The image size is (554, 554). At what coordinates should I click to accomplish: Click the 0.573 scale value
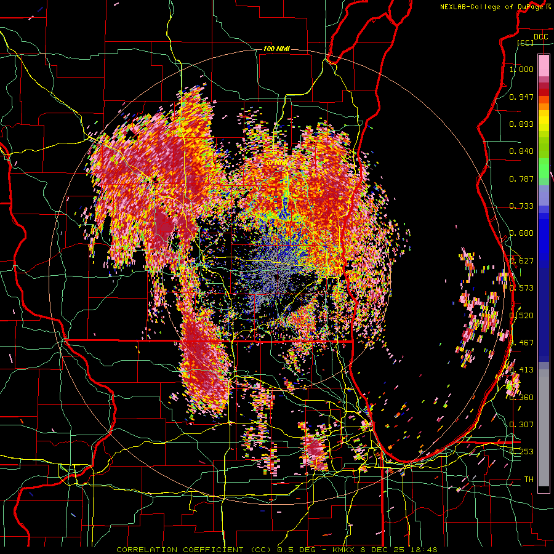pyautogui.click(x=521, y=288)
